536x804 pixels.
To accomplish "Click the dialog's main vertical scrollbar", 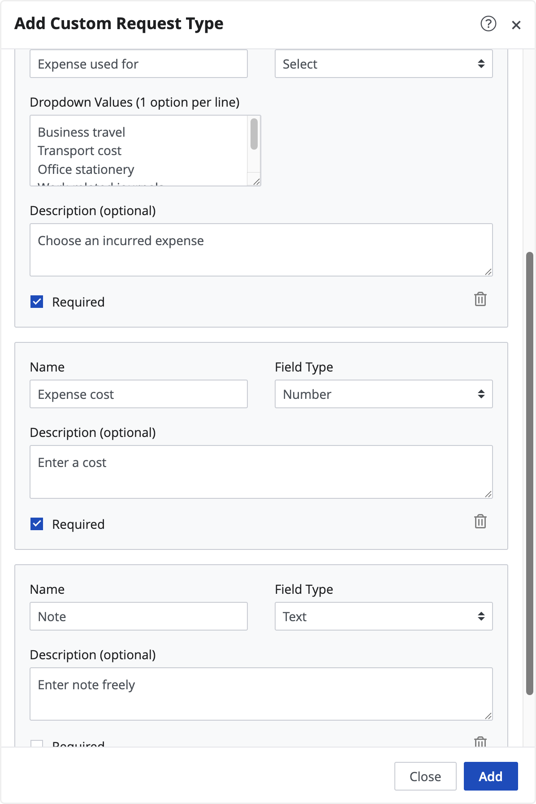I will (x=529, y=473).
